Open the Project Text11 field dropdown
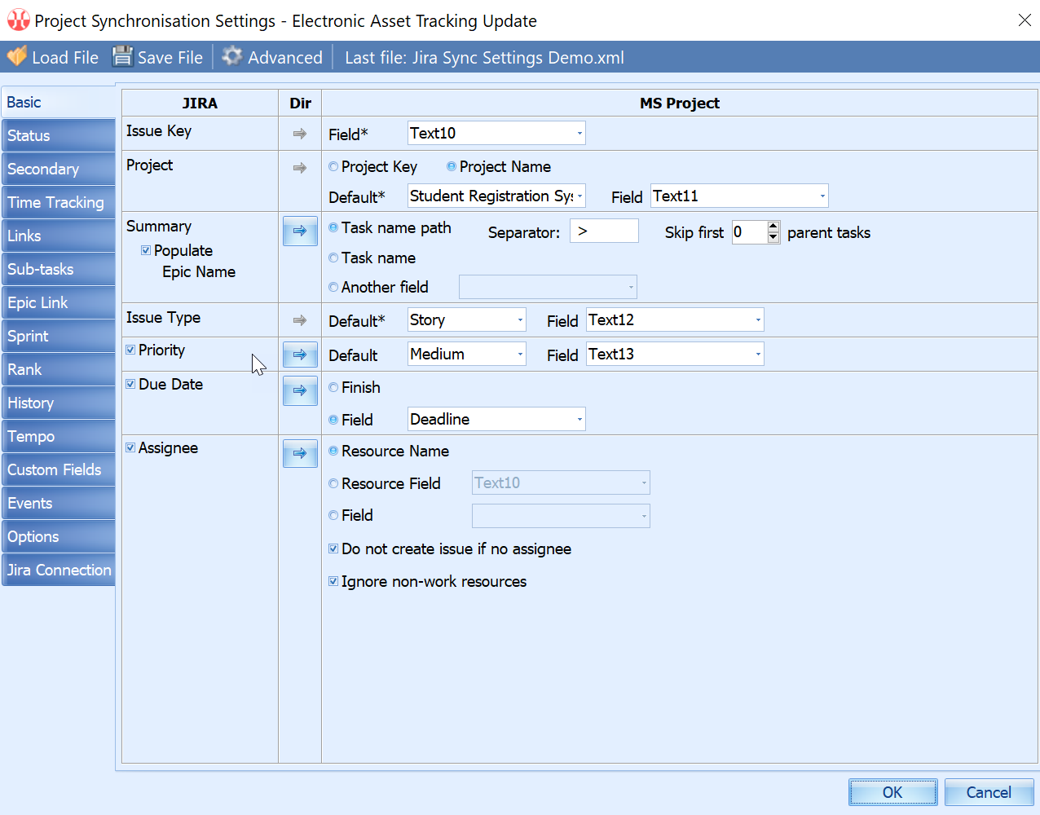The height and width of the screenshot is (815, 1040). pyautogui.click(x=739, y=196)
